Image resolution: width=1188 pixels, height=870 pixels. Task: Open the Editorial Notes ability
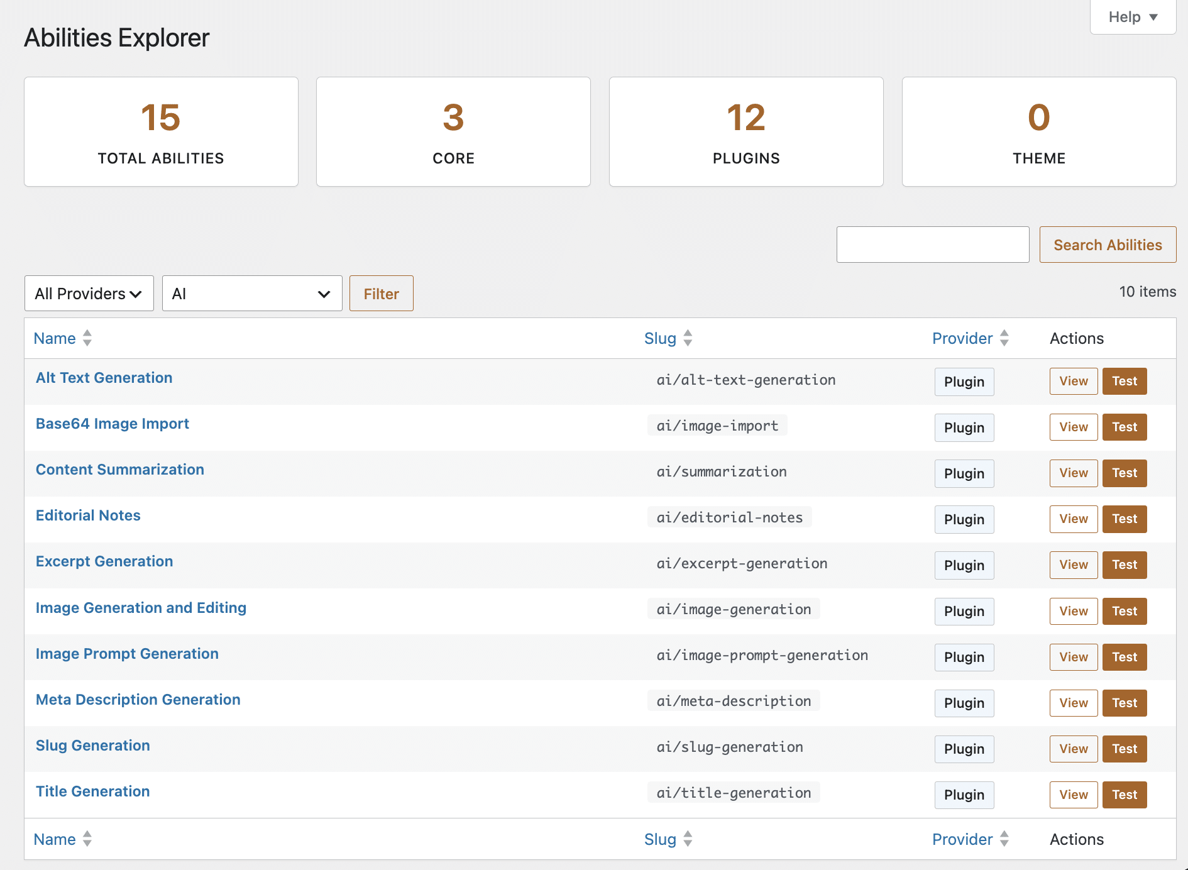tap(88, 515)
